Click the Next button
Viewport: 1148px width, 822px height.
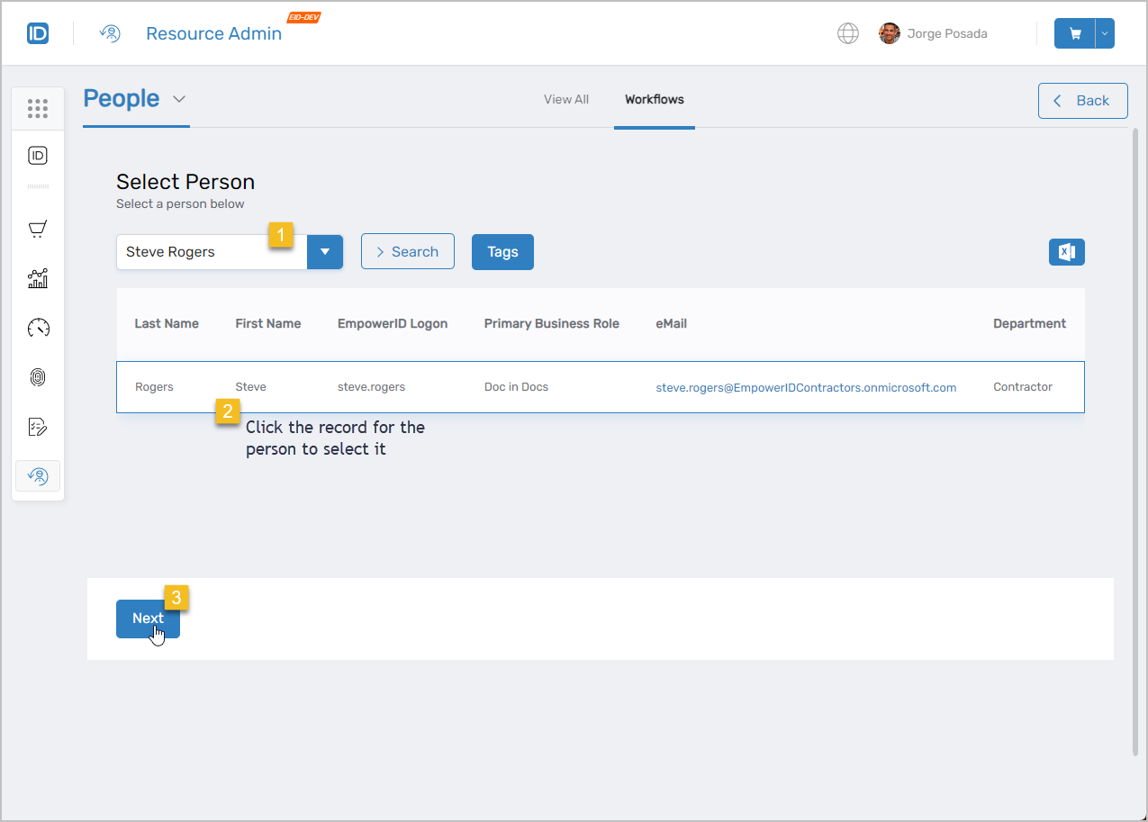coord(148,619)
